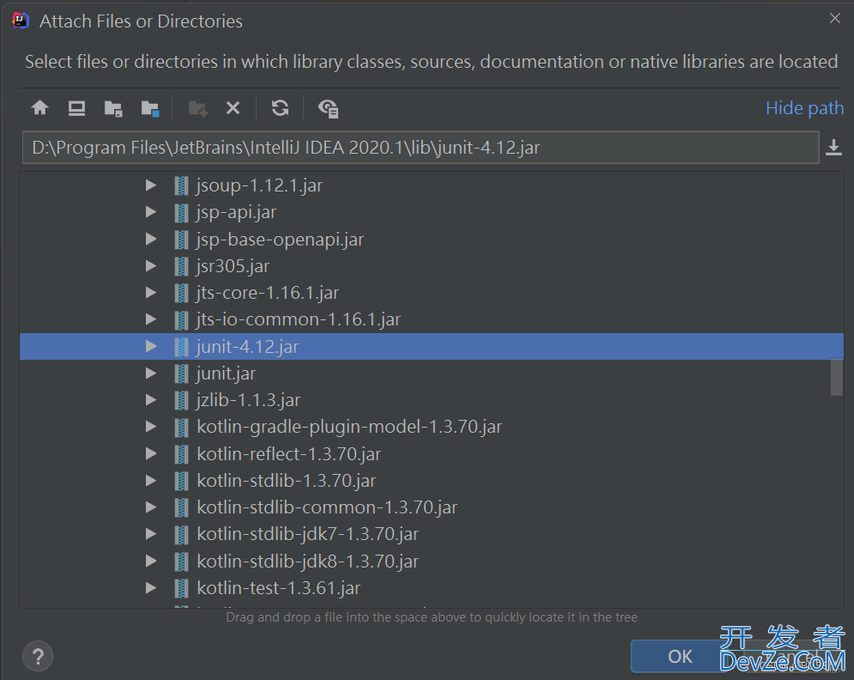
Task: Expand jsp-api.jar node
Action: pyautogui.click(x=151, y=212)
